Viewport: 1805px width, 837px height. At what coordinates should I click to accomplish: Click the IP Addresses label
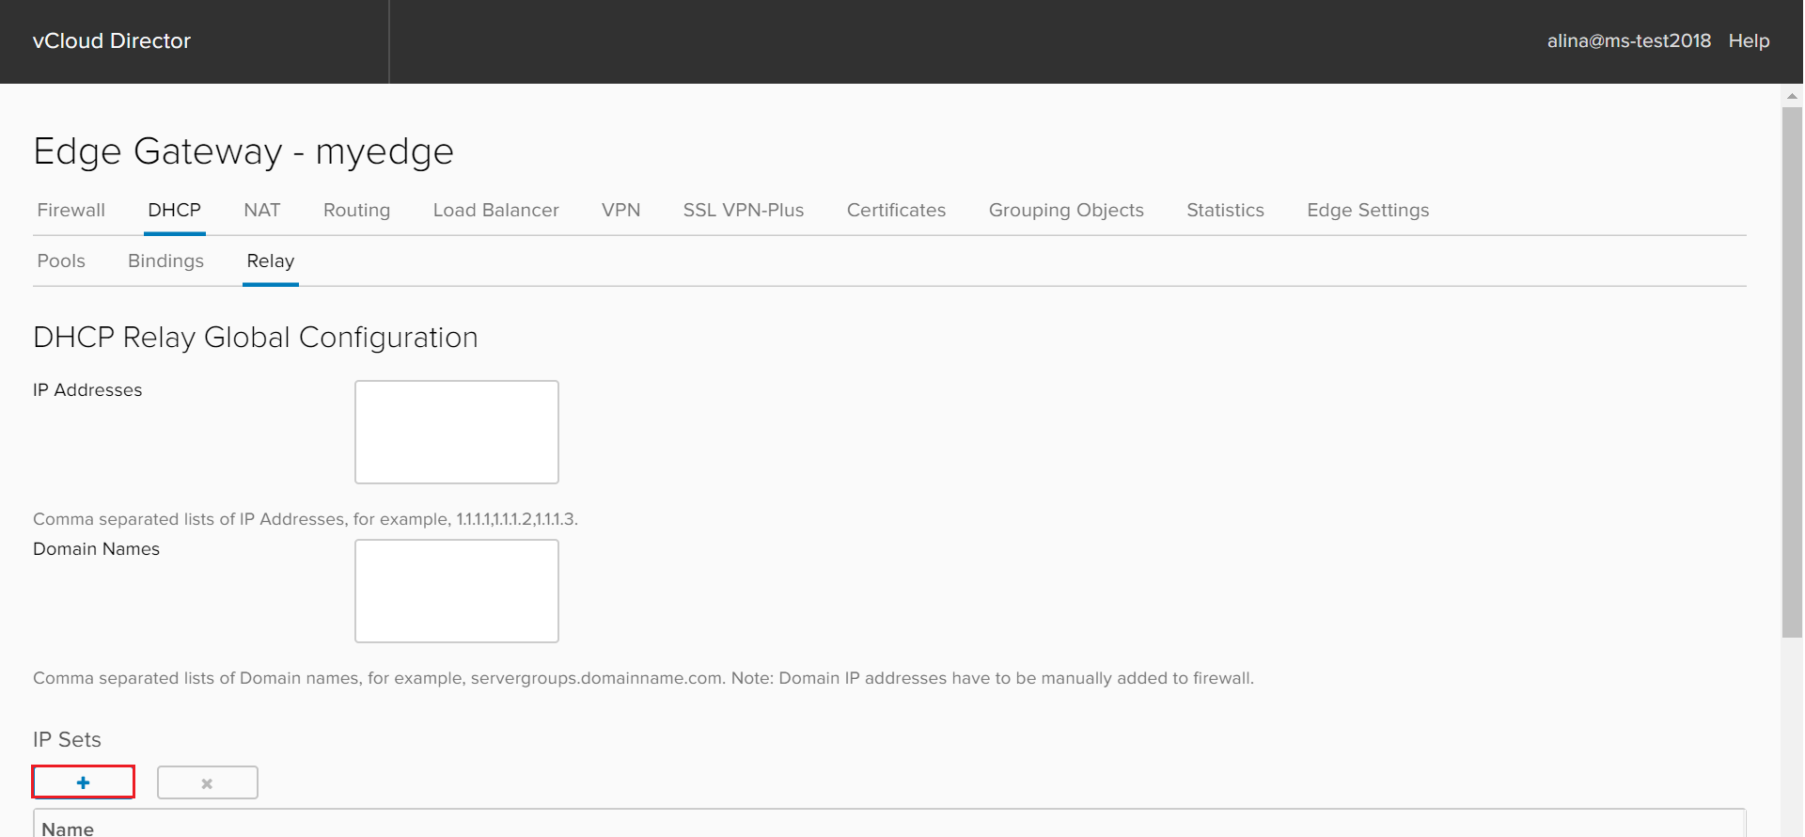tap(87, 389)
